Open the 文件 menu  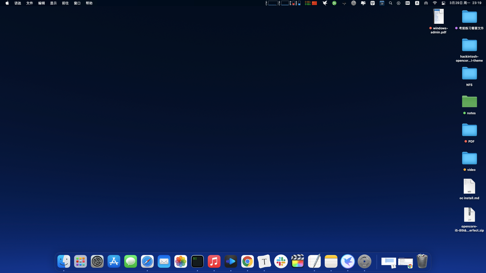tap(30, 3)
